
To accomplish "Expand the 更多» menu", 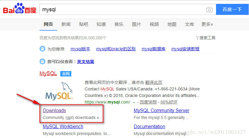I will tap(207, 24).
